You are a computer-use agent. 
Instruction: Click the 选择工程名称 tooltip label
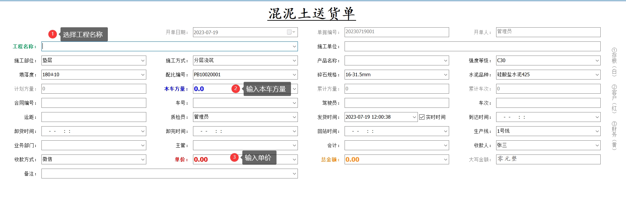click(83, 35)
